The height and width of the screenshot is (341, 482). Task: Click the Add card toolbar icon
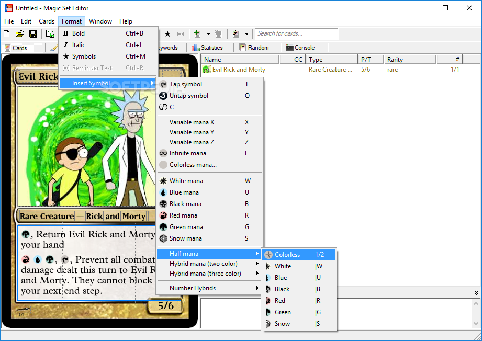[197, 34]
